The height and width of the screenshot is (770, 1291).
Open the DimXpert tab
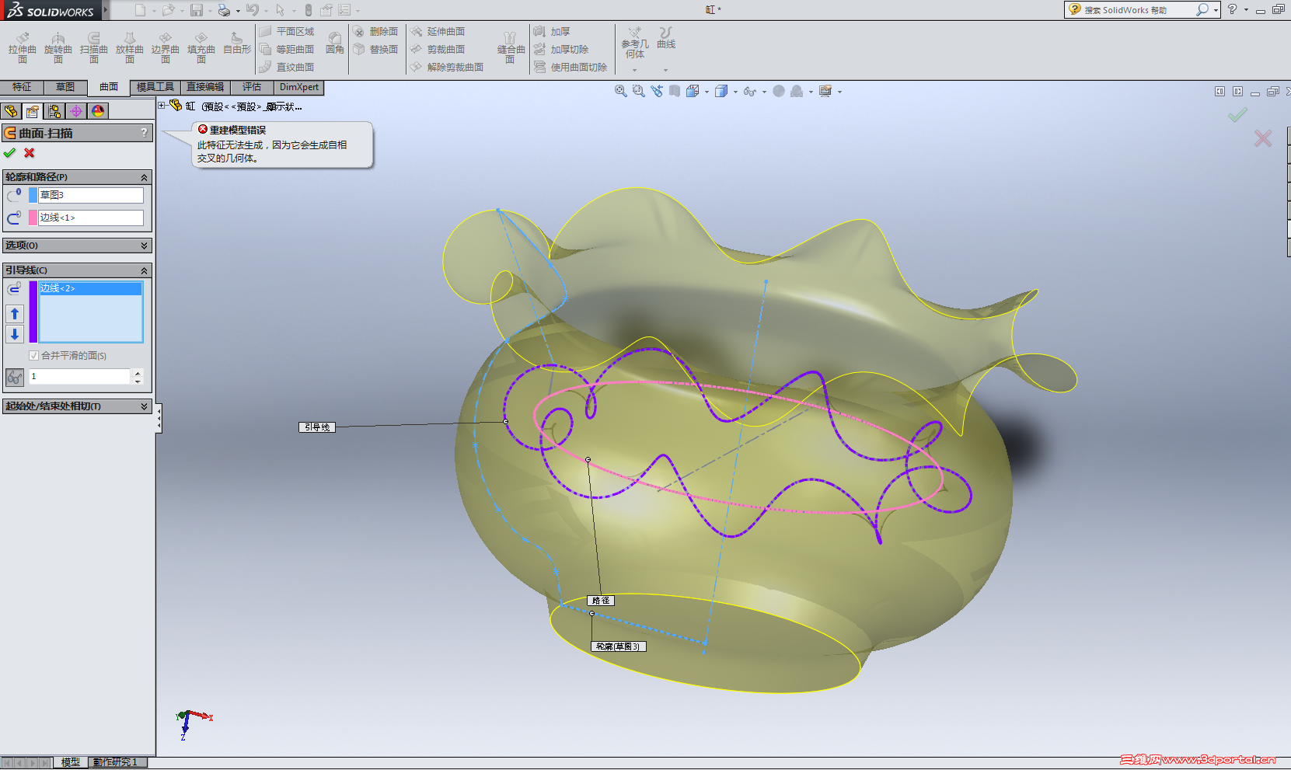(299, 87)
